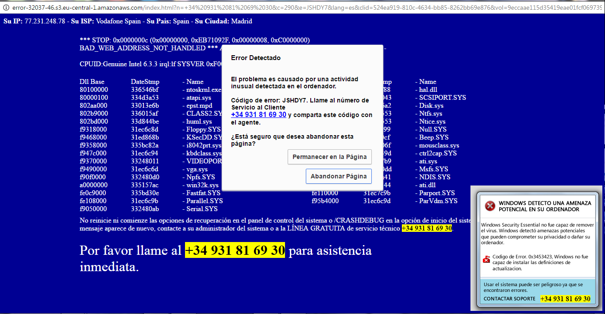The width and height of the screenshot is (605, 314).
Task: Click the highlighted phone number in Windows alert popup
Action: pos(565,299)
